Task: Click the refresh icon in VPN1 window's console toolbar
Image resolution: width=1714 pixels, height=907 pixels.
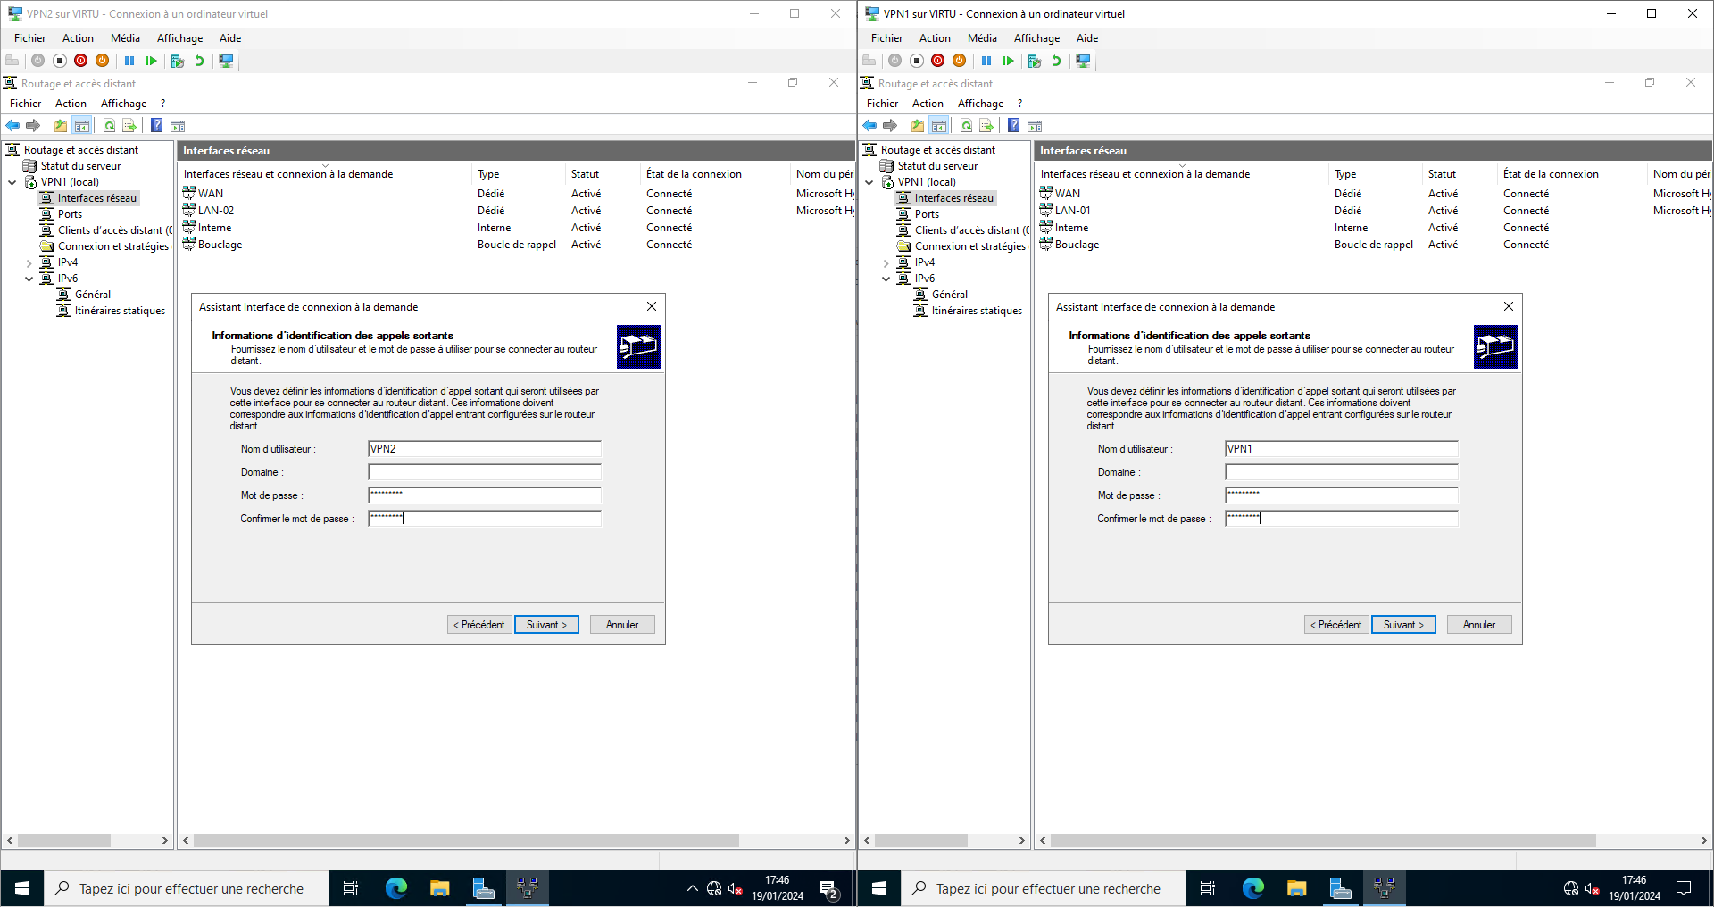Action: click(966, 126)
